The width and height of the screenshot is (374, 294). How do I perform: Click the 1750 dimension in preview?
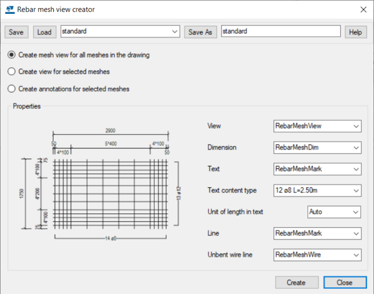pyautogui.click(x=22, y=193)
